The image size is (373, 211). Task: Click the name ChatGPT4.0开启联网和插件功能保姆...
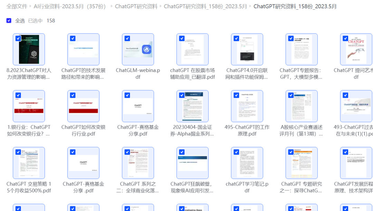[x=247, y=73]
